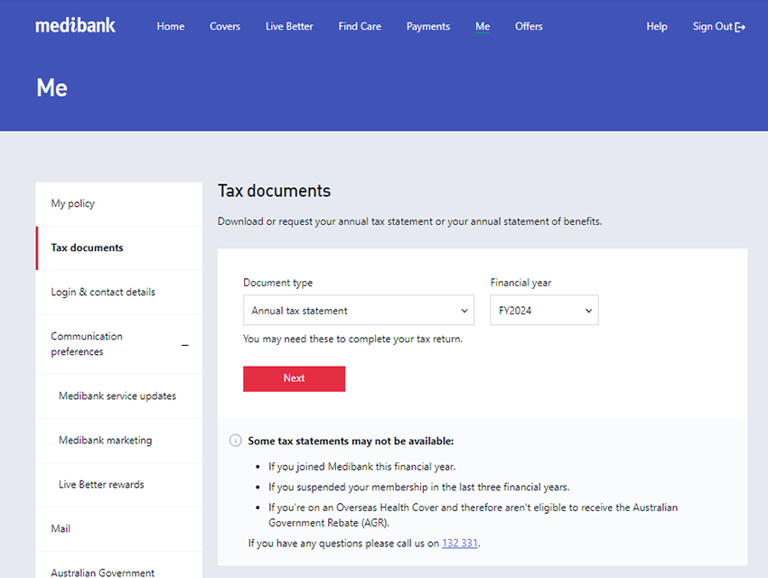
Task: Open Medibank marketing preferences
Action: [119, 441]
